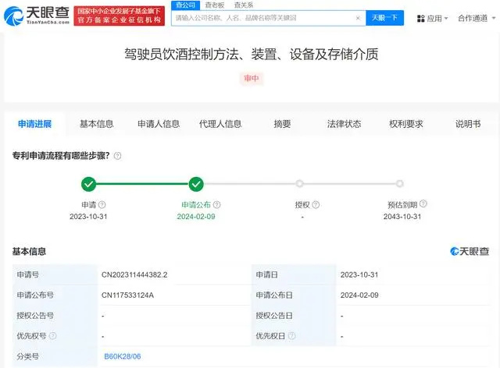This screenshot has height=368, width=500.
Task: Click the 预估到期 step grey marker
Action: pyautogui.click(x=399, y=184)
